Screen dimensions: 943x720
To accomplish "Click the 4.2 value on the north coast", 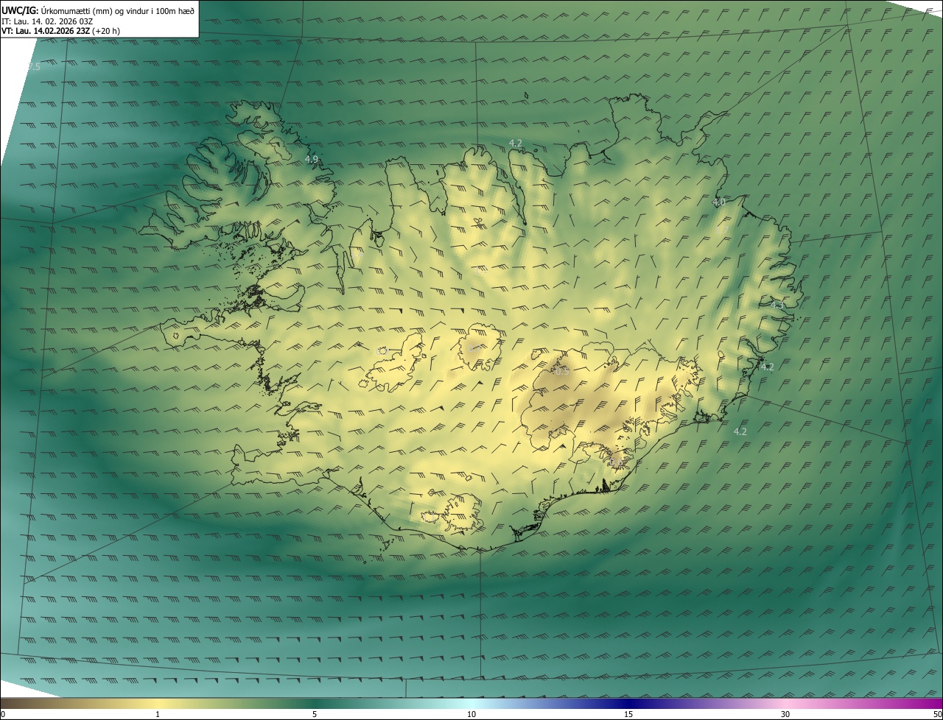I will tap(516, 143).
